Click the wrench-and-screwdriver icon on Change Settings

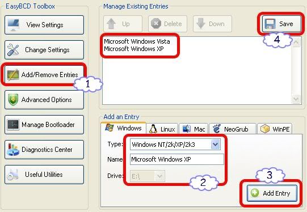click(13, 50)
